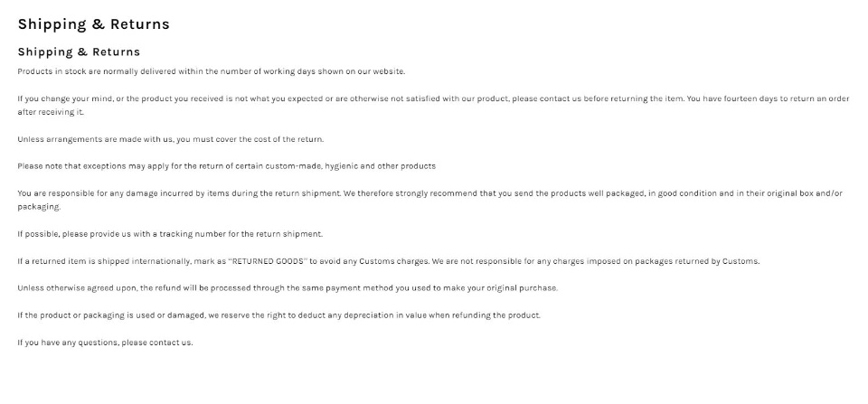
Task: Click the main Shipping & Returns page title
Action: [x=93, y=24]
